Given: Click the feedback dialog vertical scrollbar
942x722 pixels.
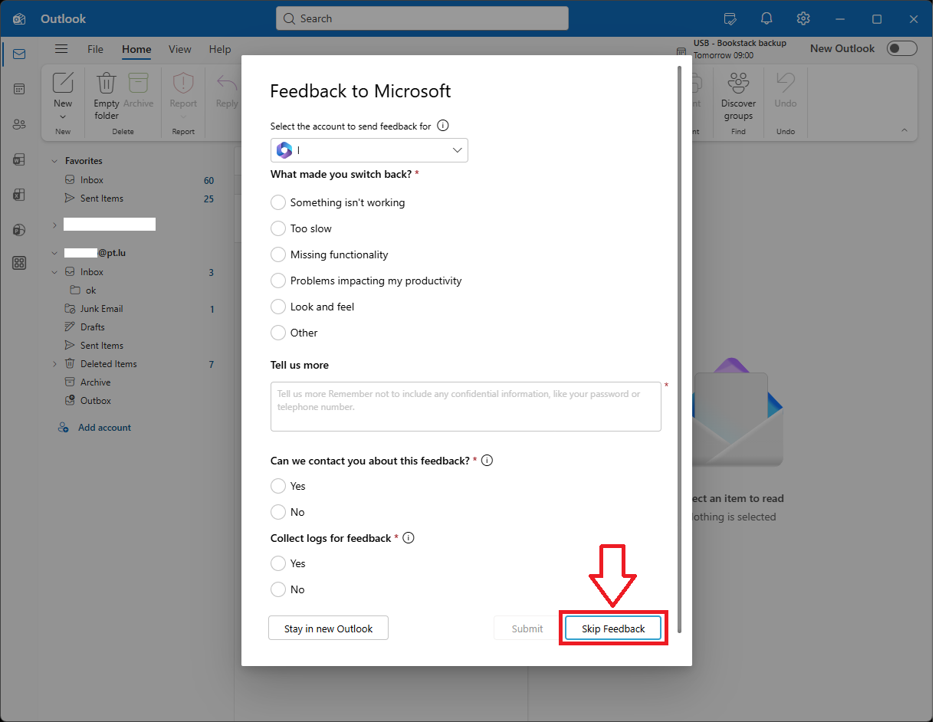Looking at the screenshot, I should pyautogui.click(x=679, y=345).
